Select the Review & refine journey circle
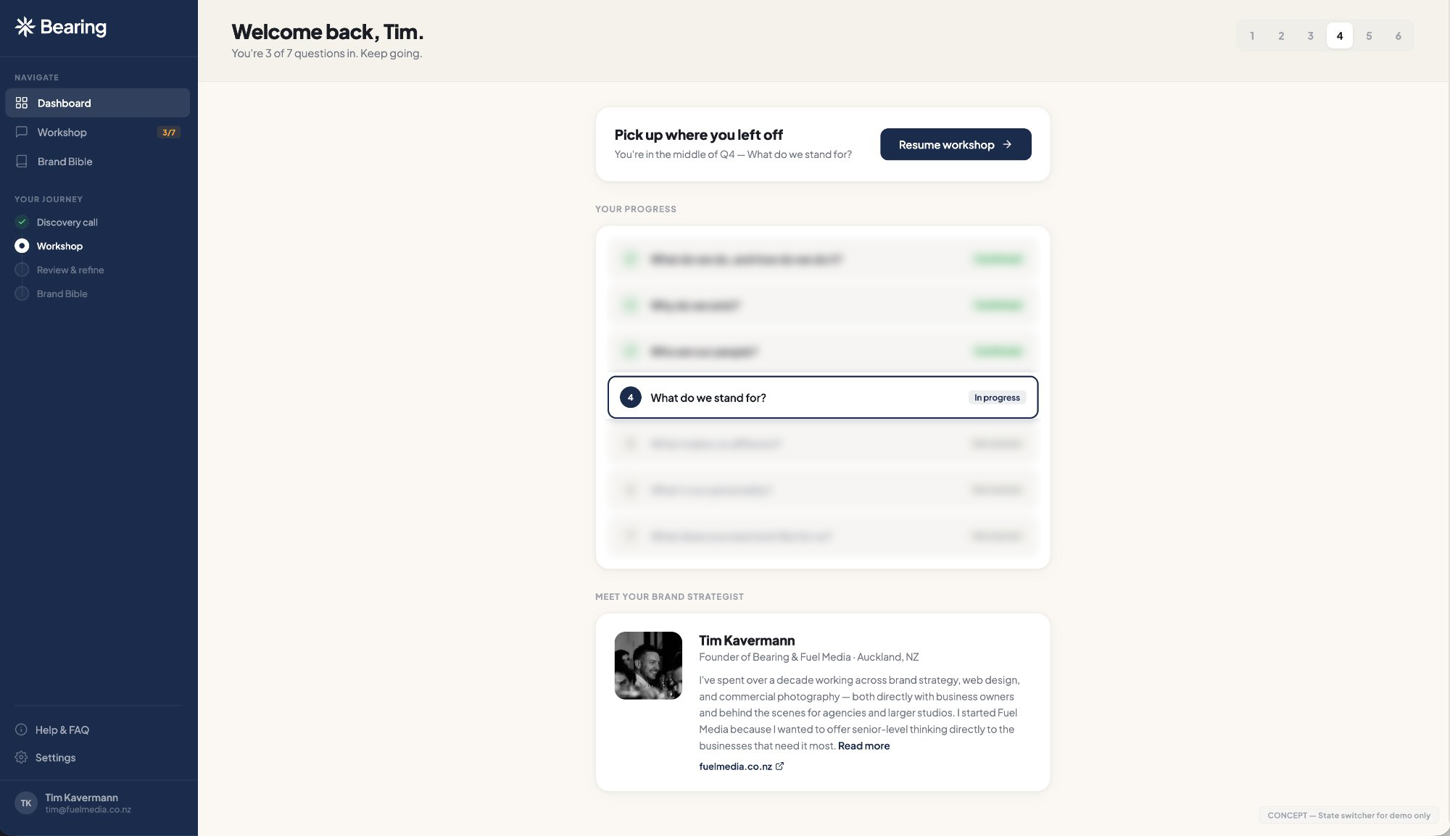The width and height of the screenshot is (1450, 836). pos(22,269)
